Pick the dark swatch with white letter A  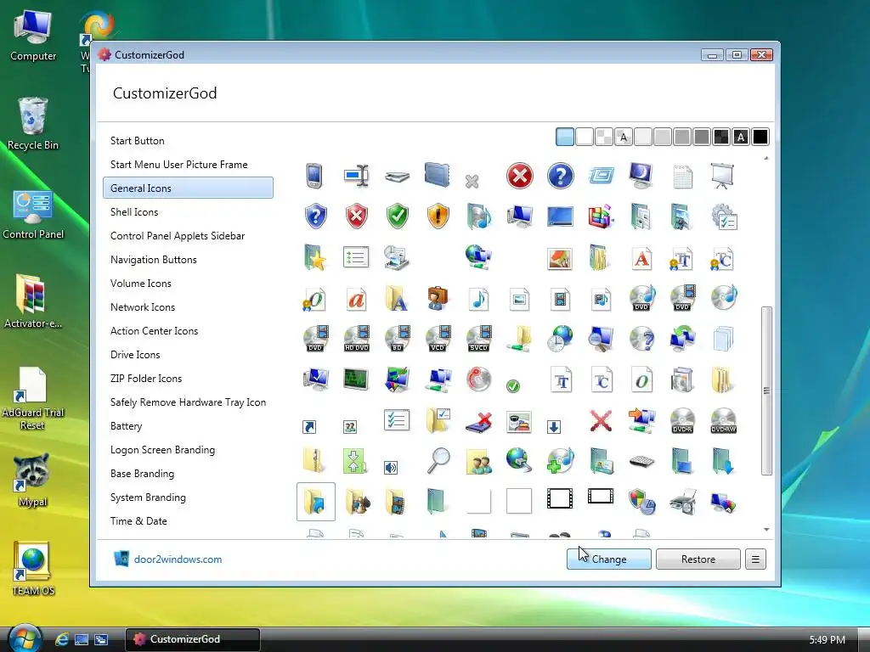tap(741, 137)
